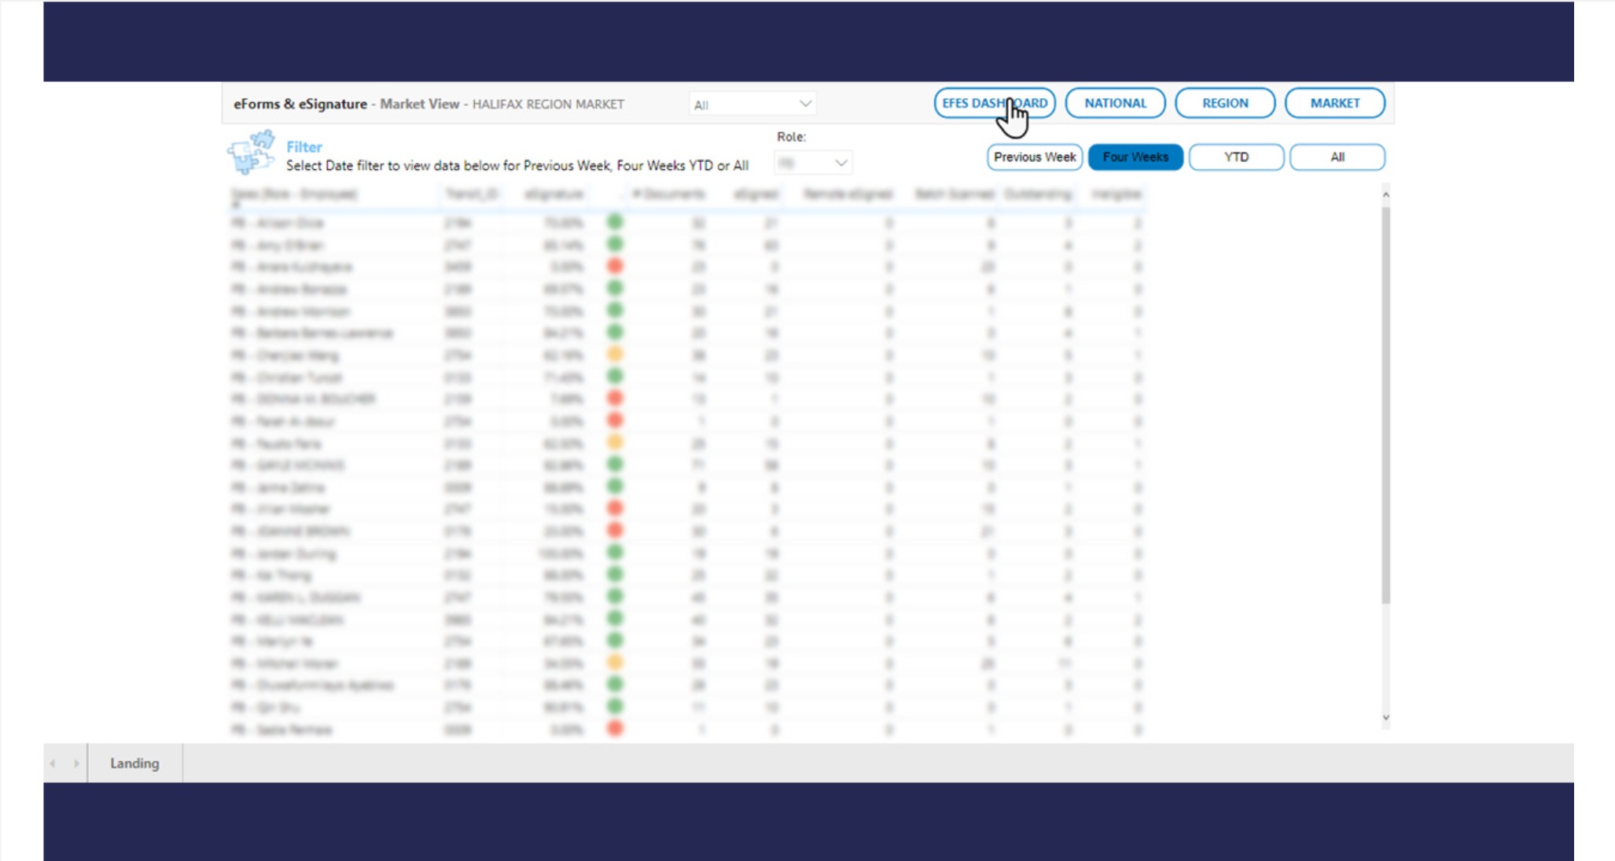Image resolution: width=1615 pixels, height=861 pixels.
Task: Click the REGION navigation button
Action: [x=1224, y=103]
